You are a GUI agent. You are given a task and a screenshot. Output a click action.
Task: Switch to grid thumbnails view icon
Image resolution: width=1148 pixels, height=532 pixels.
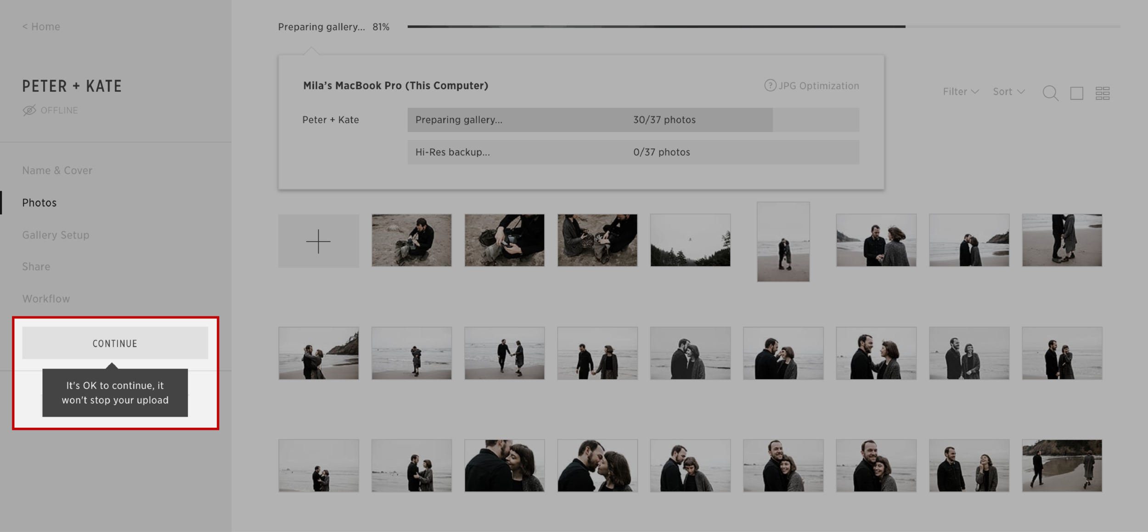[1103, 93]
